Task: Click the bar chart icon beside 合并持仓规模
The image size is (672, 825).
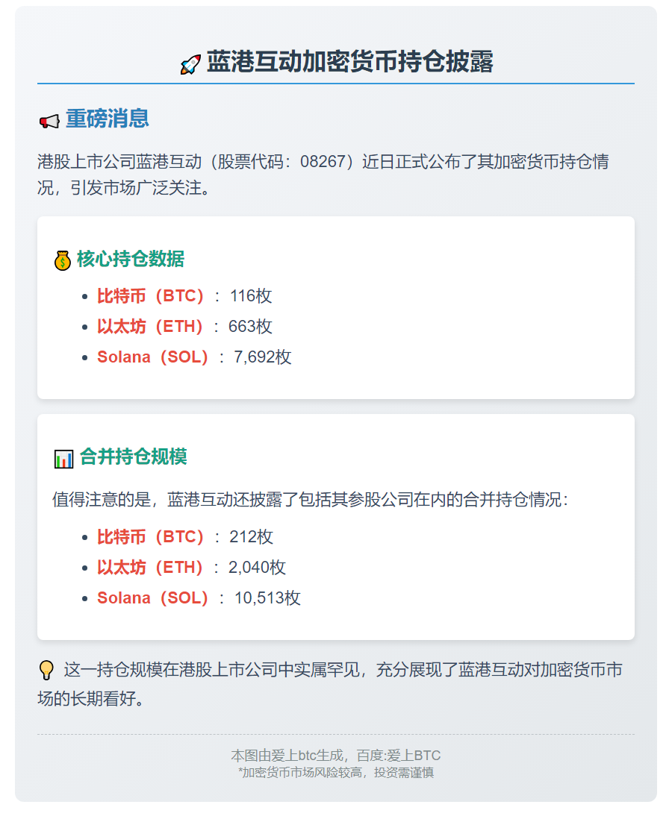Action: pyautogui.click(x=63, y=458)
